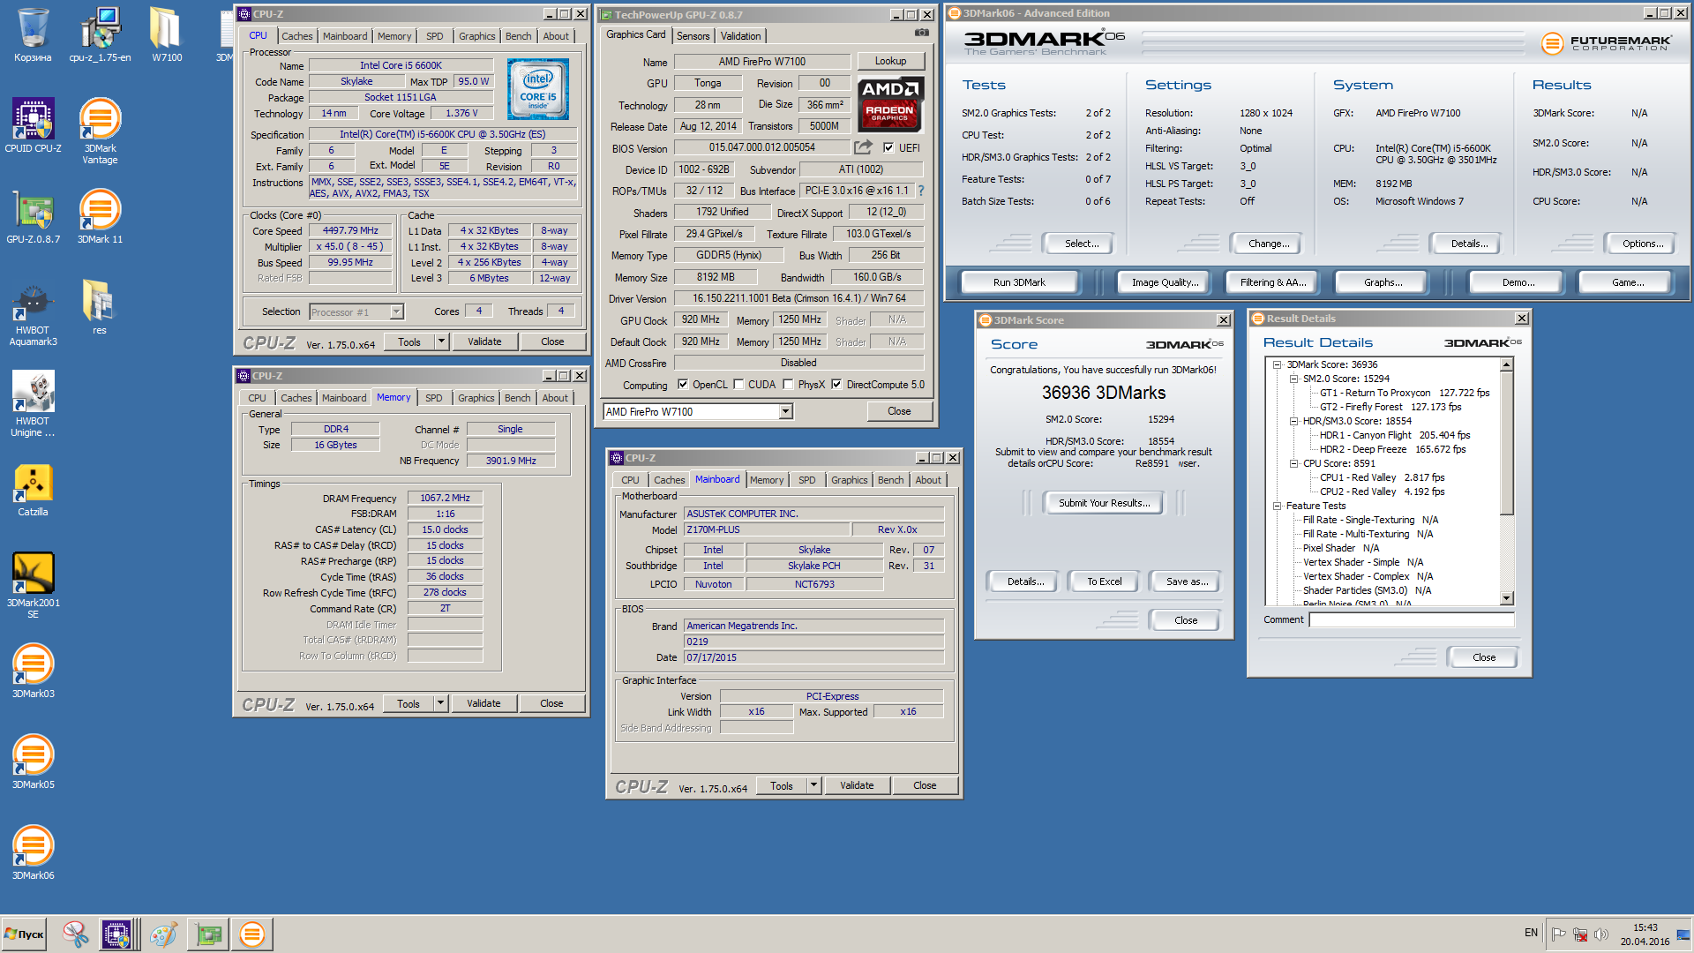1694x953 pixels.
Task: Select the HWBOT Unigine desktop shortcut
Action: [33, 404]
